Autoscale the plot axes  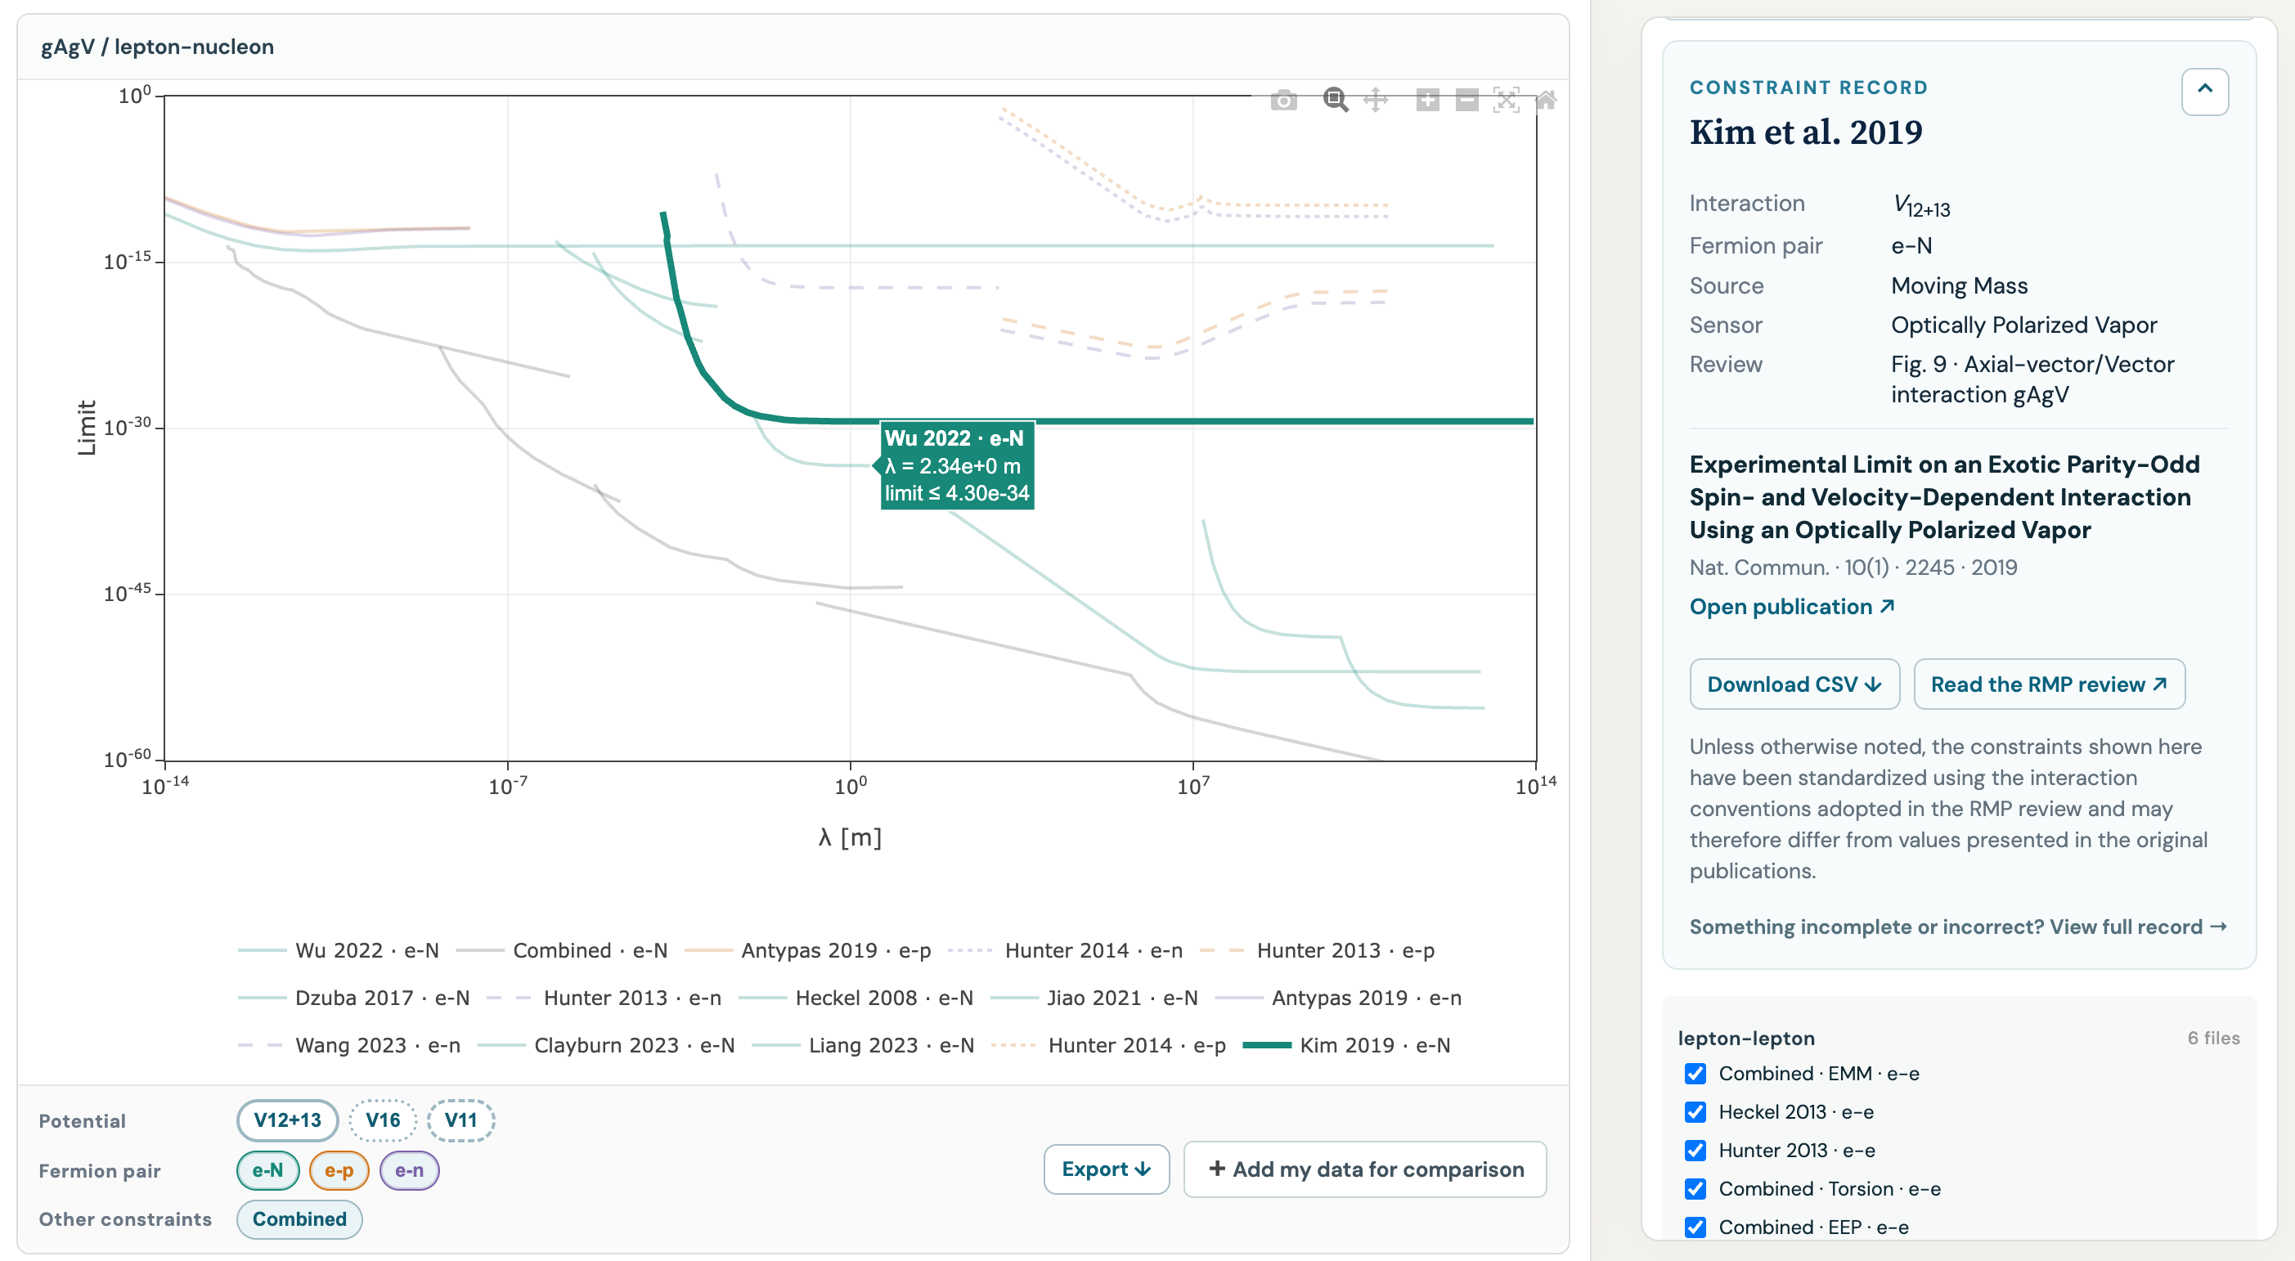pyautogui.click(x=1506, y=100)
